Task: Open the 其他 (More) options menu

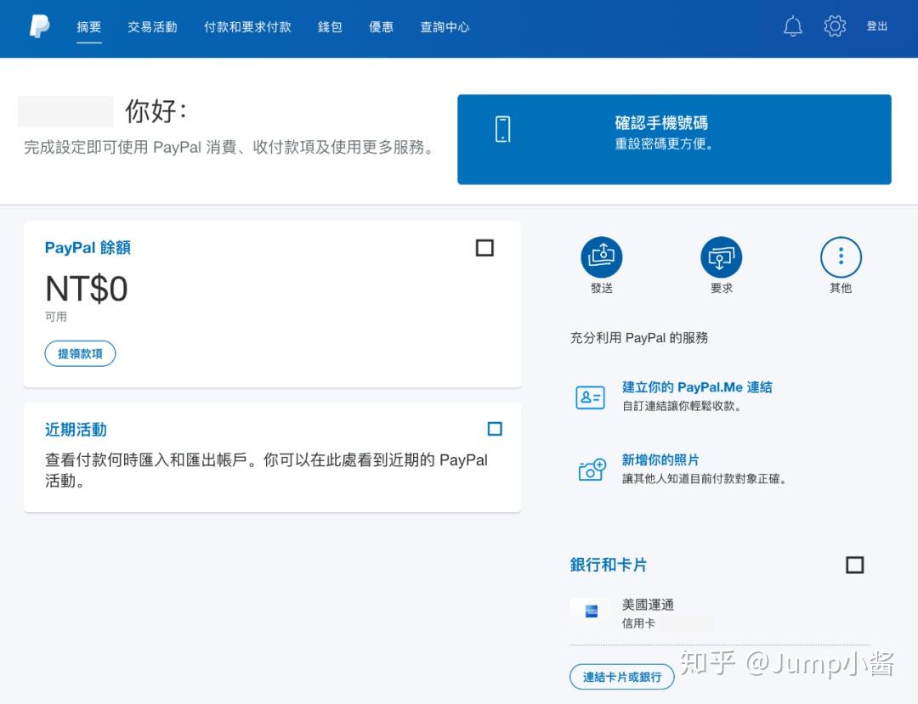Action: pos(841,256)
